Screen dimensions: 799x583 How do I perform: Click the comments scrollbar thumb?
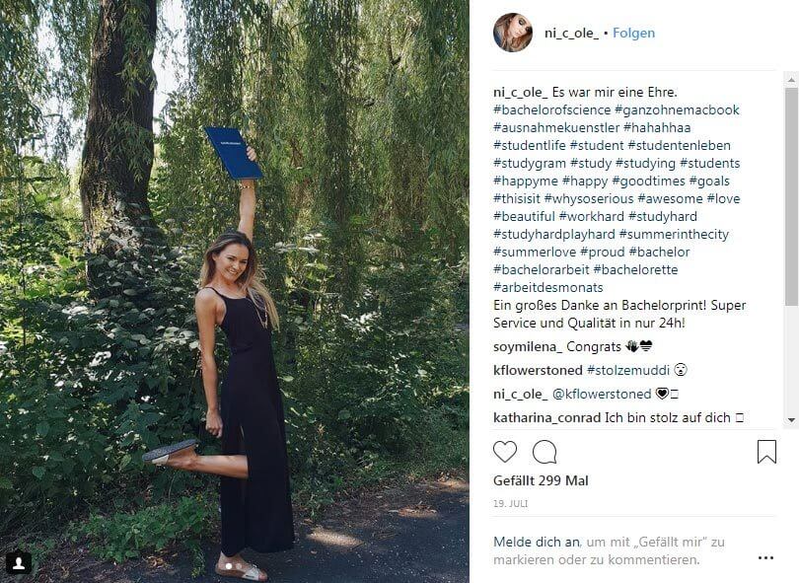point(791,196)
